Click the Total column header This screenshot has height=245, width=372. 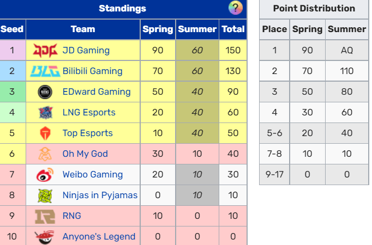click(233, 29)
